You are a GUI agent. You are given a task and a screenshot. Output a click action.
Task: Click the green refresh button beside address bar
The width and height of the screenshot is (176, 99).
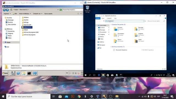61,10
